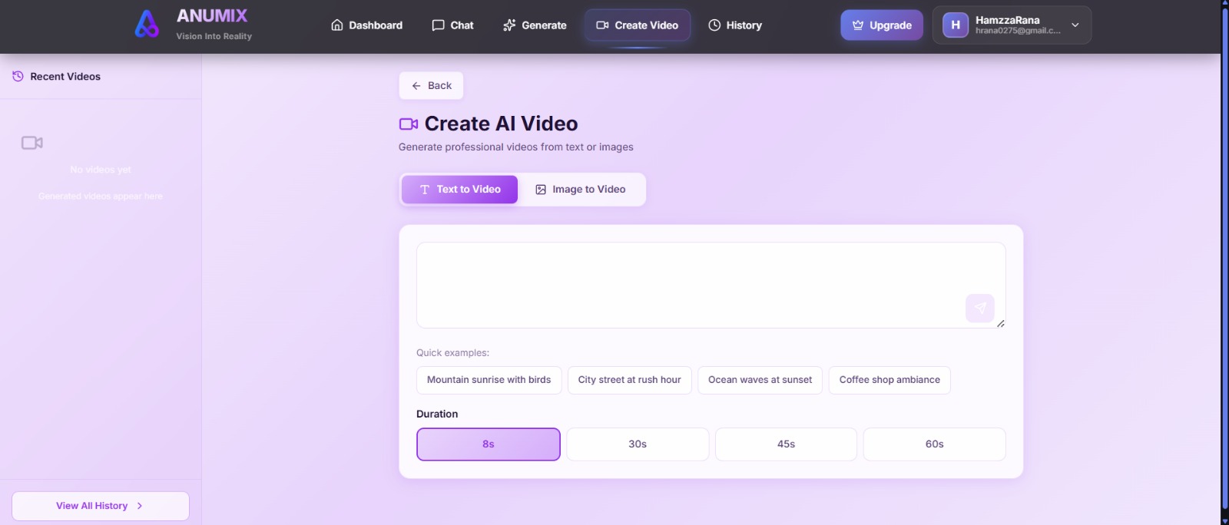Use the Mountain sunrise with birds example
Viewport: 1229px width, 525px height.
tap(489, 380)
